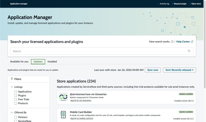This screenshot has width=206, height=122.
Task: Click the Open store cart icon
Action: point(190,4)
